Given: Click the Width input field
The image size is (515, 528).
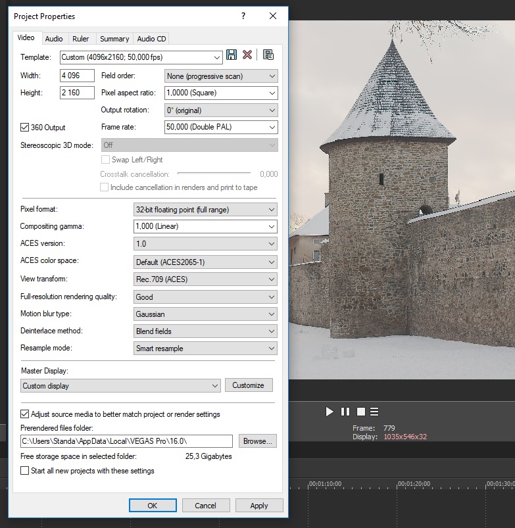Looking at the screenshot, I should (77, 76).
